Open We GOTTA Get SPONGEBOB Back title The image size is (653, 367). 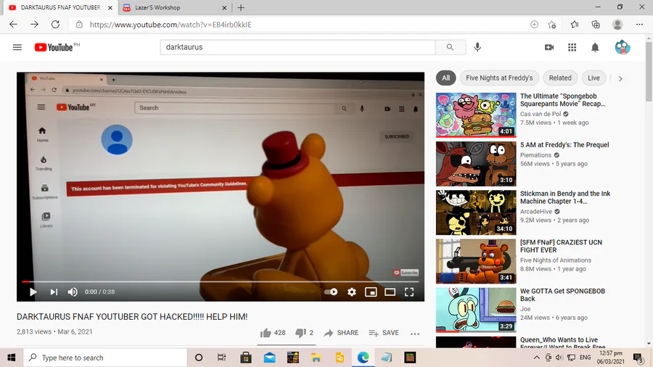coord(562,294)
